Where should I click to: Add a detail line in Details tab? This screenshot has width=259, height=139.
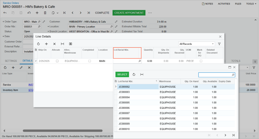coord(13,68)
